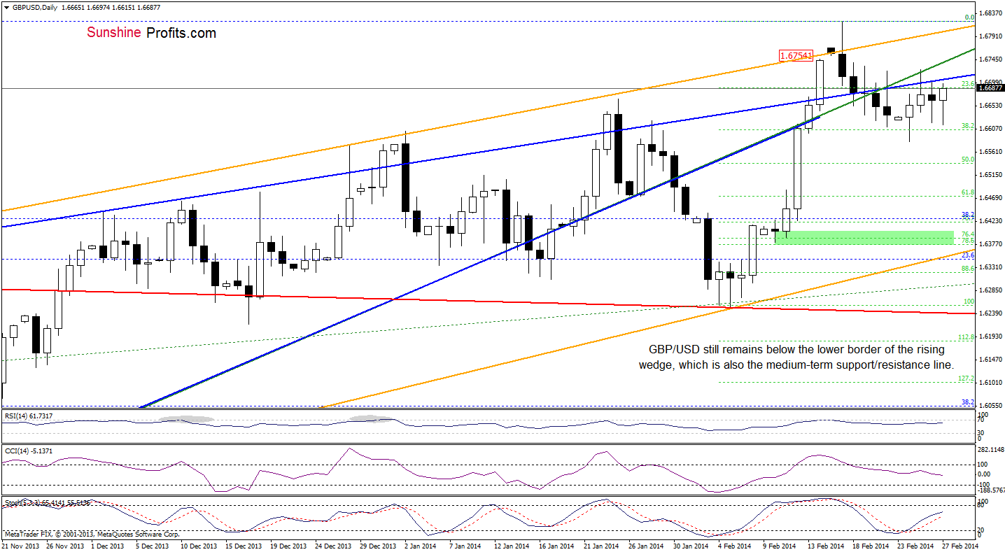
Task: Click the 1.63770 price axis label
Action: [991, 244]
